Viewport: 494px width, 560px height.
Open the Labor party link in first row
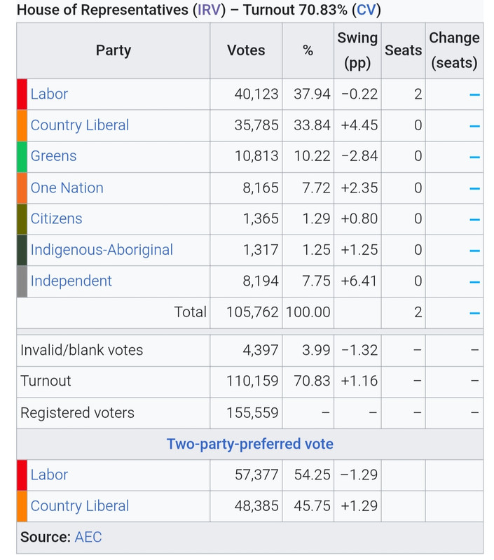(x=49, y=94)
